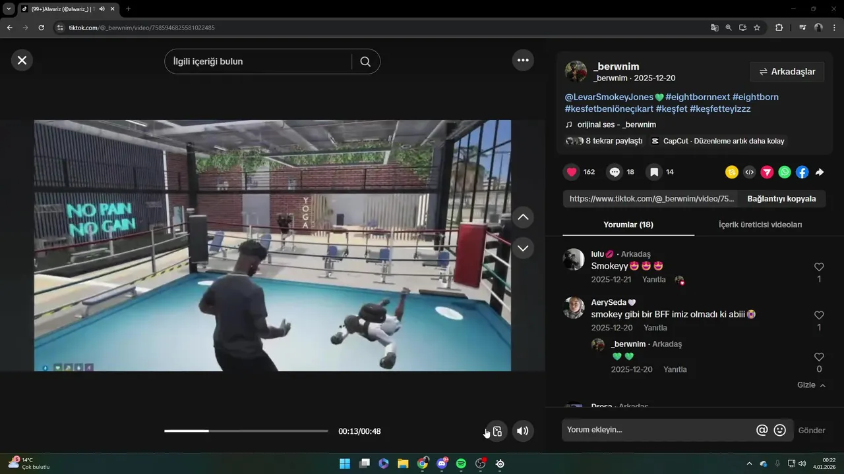The width and height of the screenshot is (844, 474).
Task: Click install app icon in address bar
Action: [742, 28]
